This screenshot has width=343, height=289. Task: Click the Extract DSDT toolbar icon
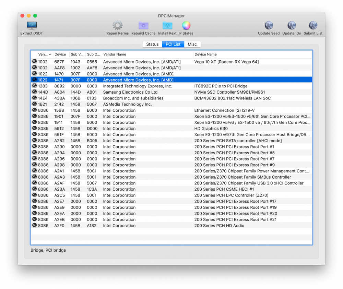(32, 26)
